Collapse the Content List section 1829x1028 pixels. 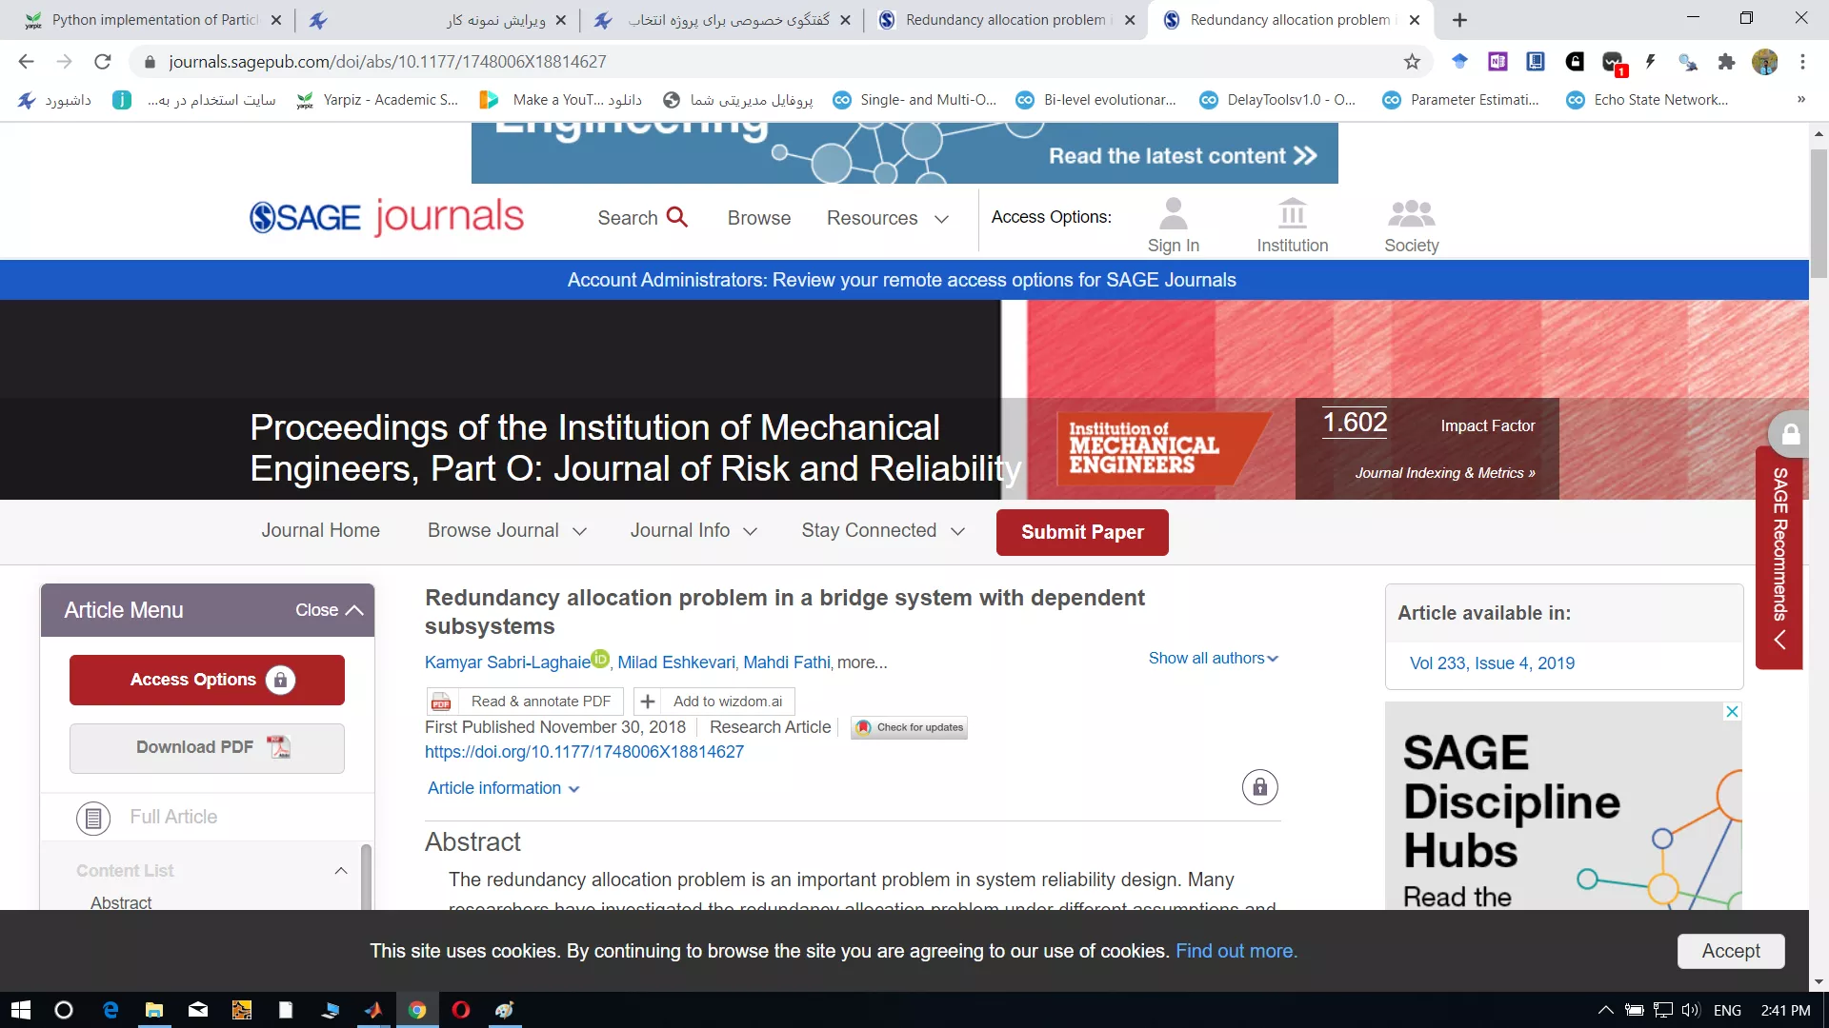[341, 871]
